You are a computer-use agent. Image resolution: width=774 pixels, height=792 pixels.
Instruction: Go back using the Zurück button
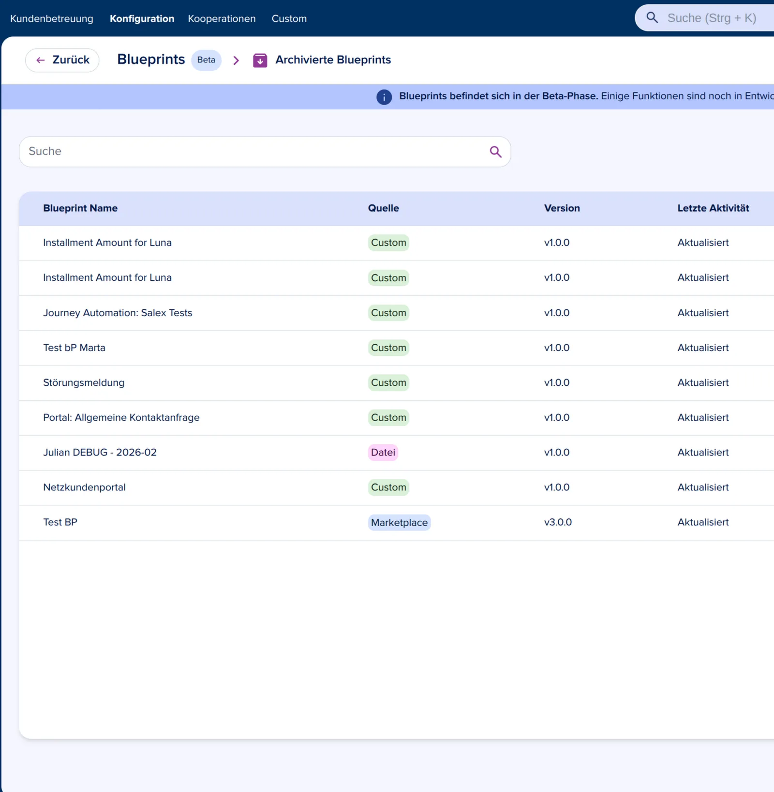click(x=62, y=60)
